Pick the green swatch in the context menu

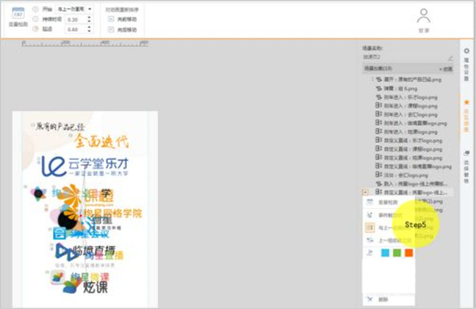397,253
